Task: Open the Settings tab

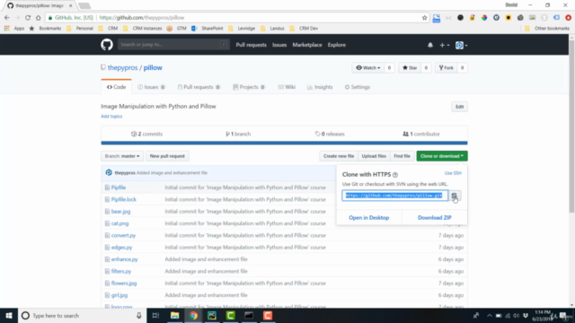Action: click(358, 87)
